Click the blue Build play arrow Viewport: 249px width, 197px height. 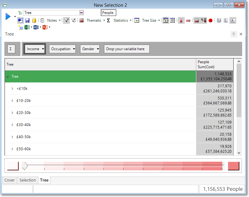click(x=8, y=16)
